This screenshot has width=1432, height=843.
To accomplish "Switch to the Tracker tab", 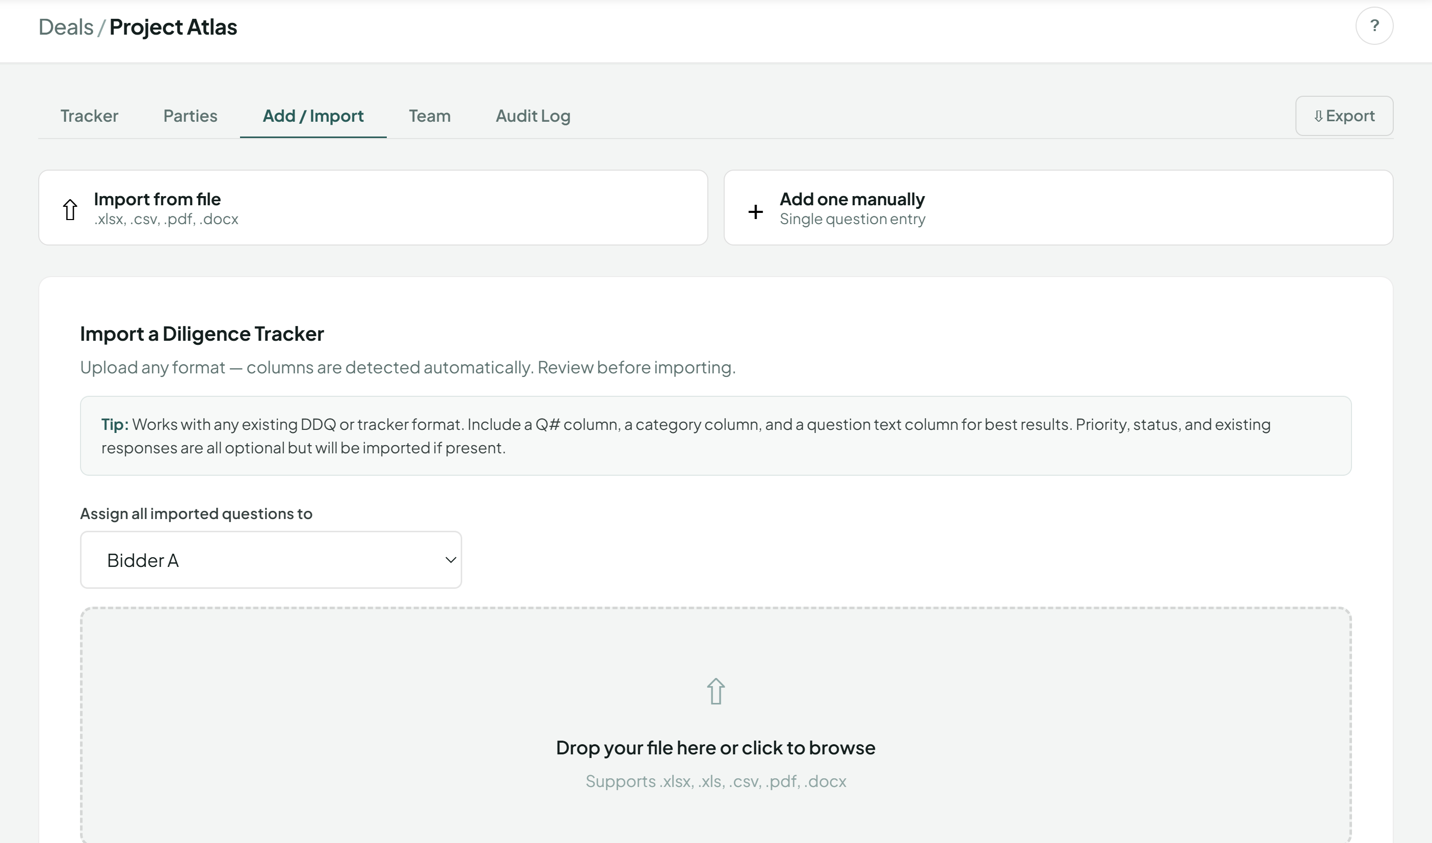I will (89, 116).
